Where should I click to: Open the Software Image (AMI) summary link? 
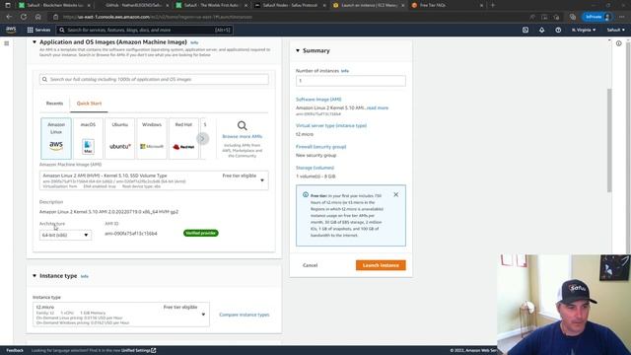coord(318,99)
